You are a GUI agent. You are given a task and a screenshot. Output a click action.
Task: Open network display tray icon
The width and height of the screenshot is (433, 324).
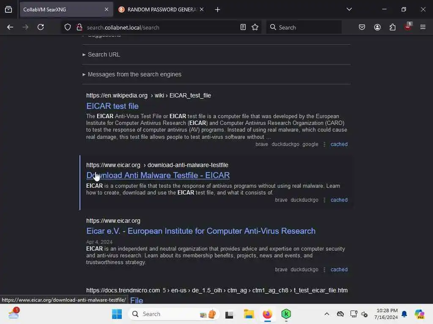(354, 314)
